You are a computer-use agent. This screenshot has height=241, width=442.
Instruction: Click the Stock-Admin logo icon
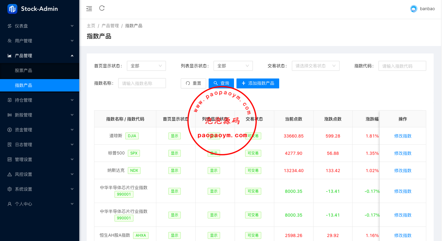(12, 9)
